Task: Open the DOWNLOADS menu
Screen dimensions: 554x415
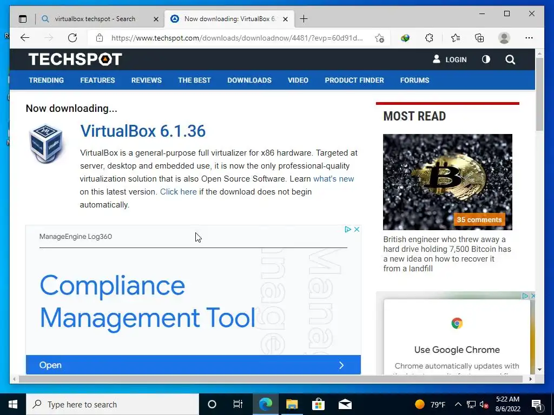Action: pyautogui.click(x=249, y=80)
